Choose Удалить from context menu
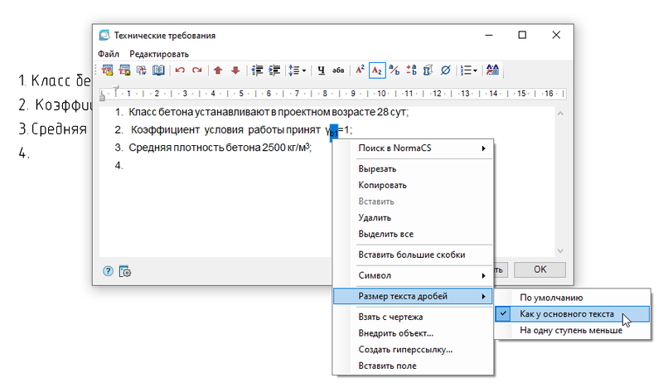 tap(413, 218)
